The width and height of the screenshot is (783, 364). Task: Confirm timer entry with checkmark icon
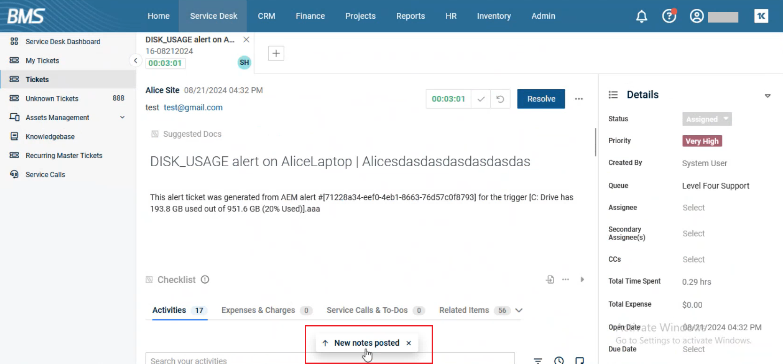[481, 99]
